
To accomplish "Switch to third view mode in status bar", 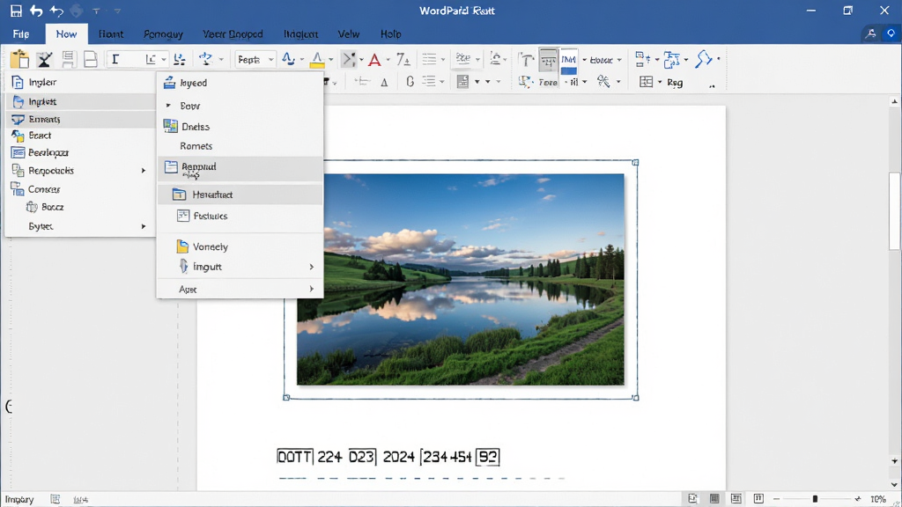I will coord(736,498).
